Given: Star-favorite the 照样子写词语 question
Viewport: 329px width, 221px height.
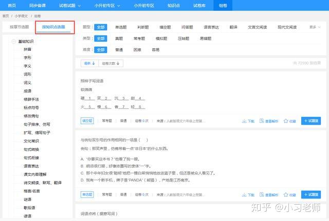Looking at the screenshot, I should point(290,121).
